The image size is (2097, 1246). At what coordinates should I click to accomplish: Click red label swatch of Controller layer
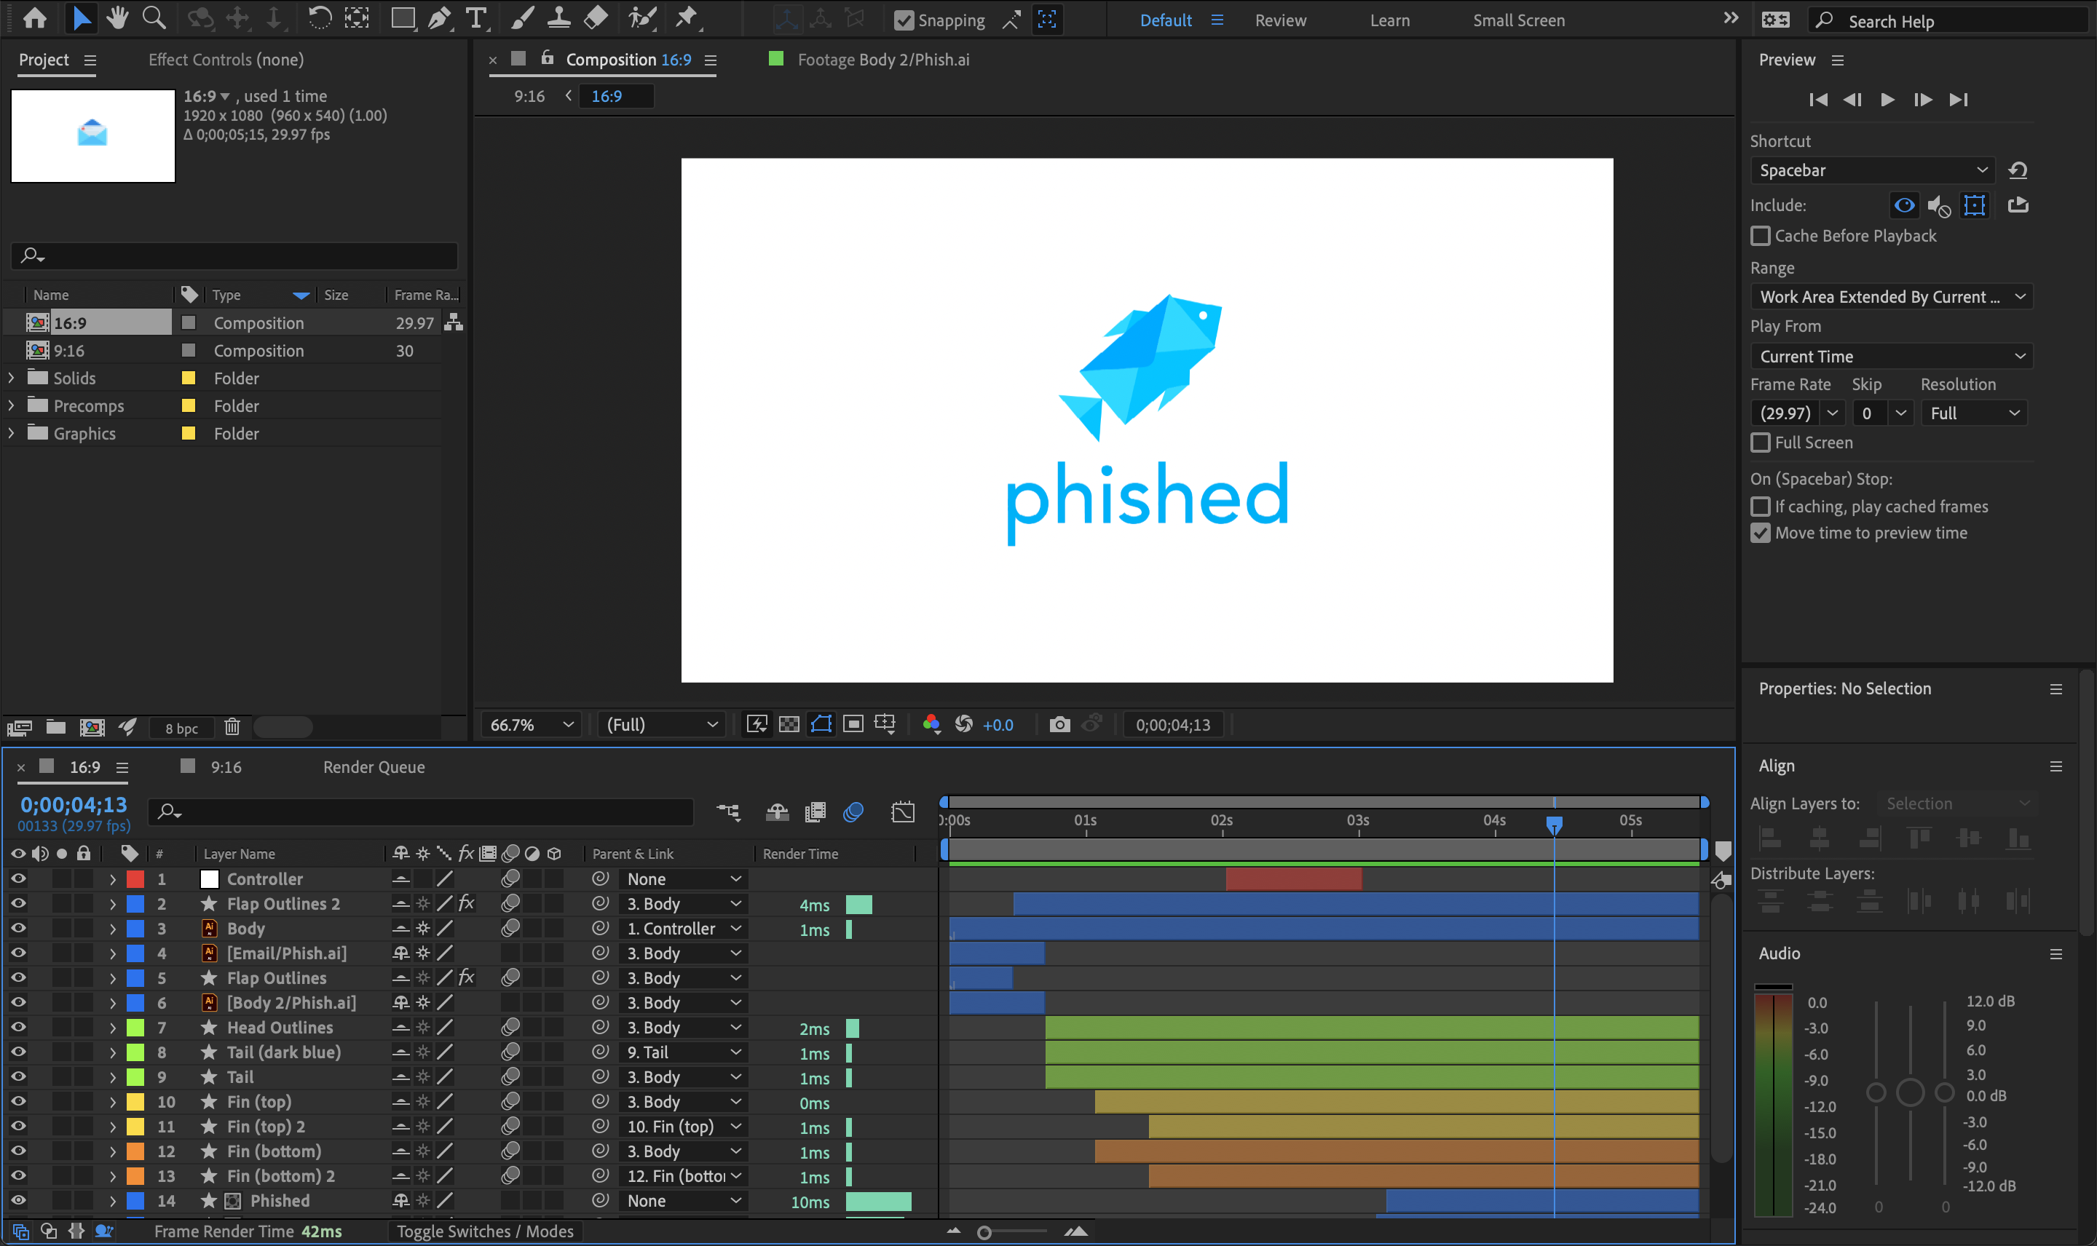[135, 879]
